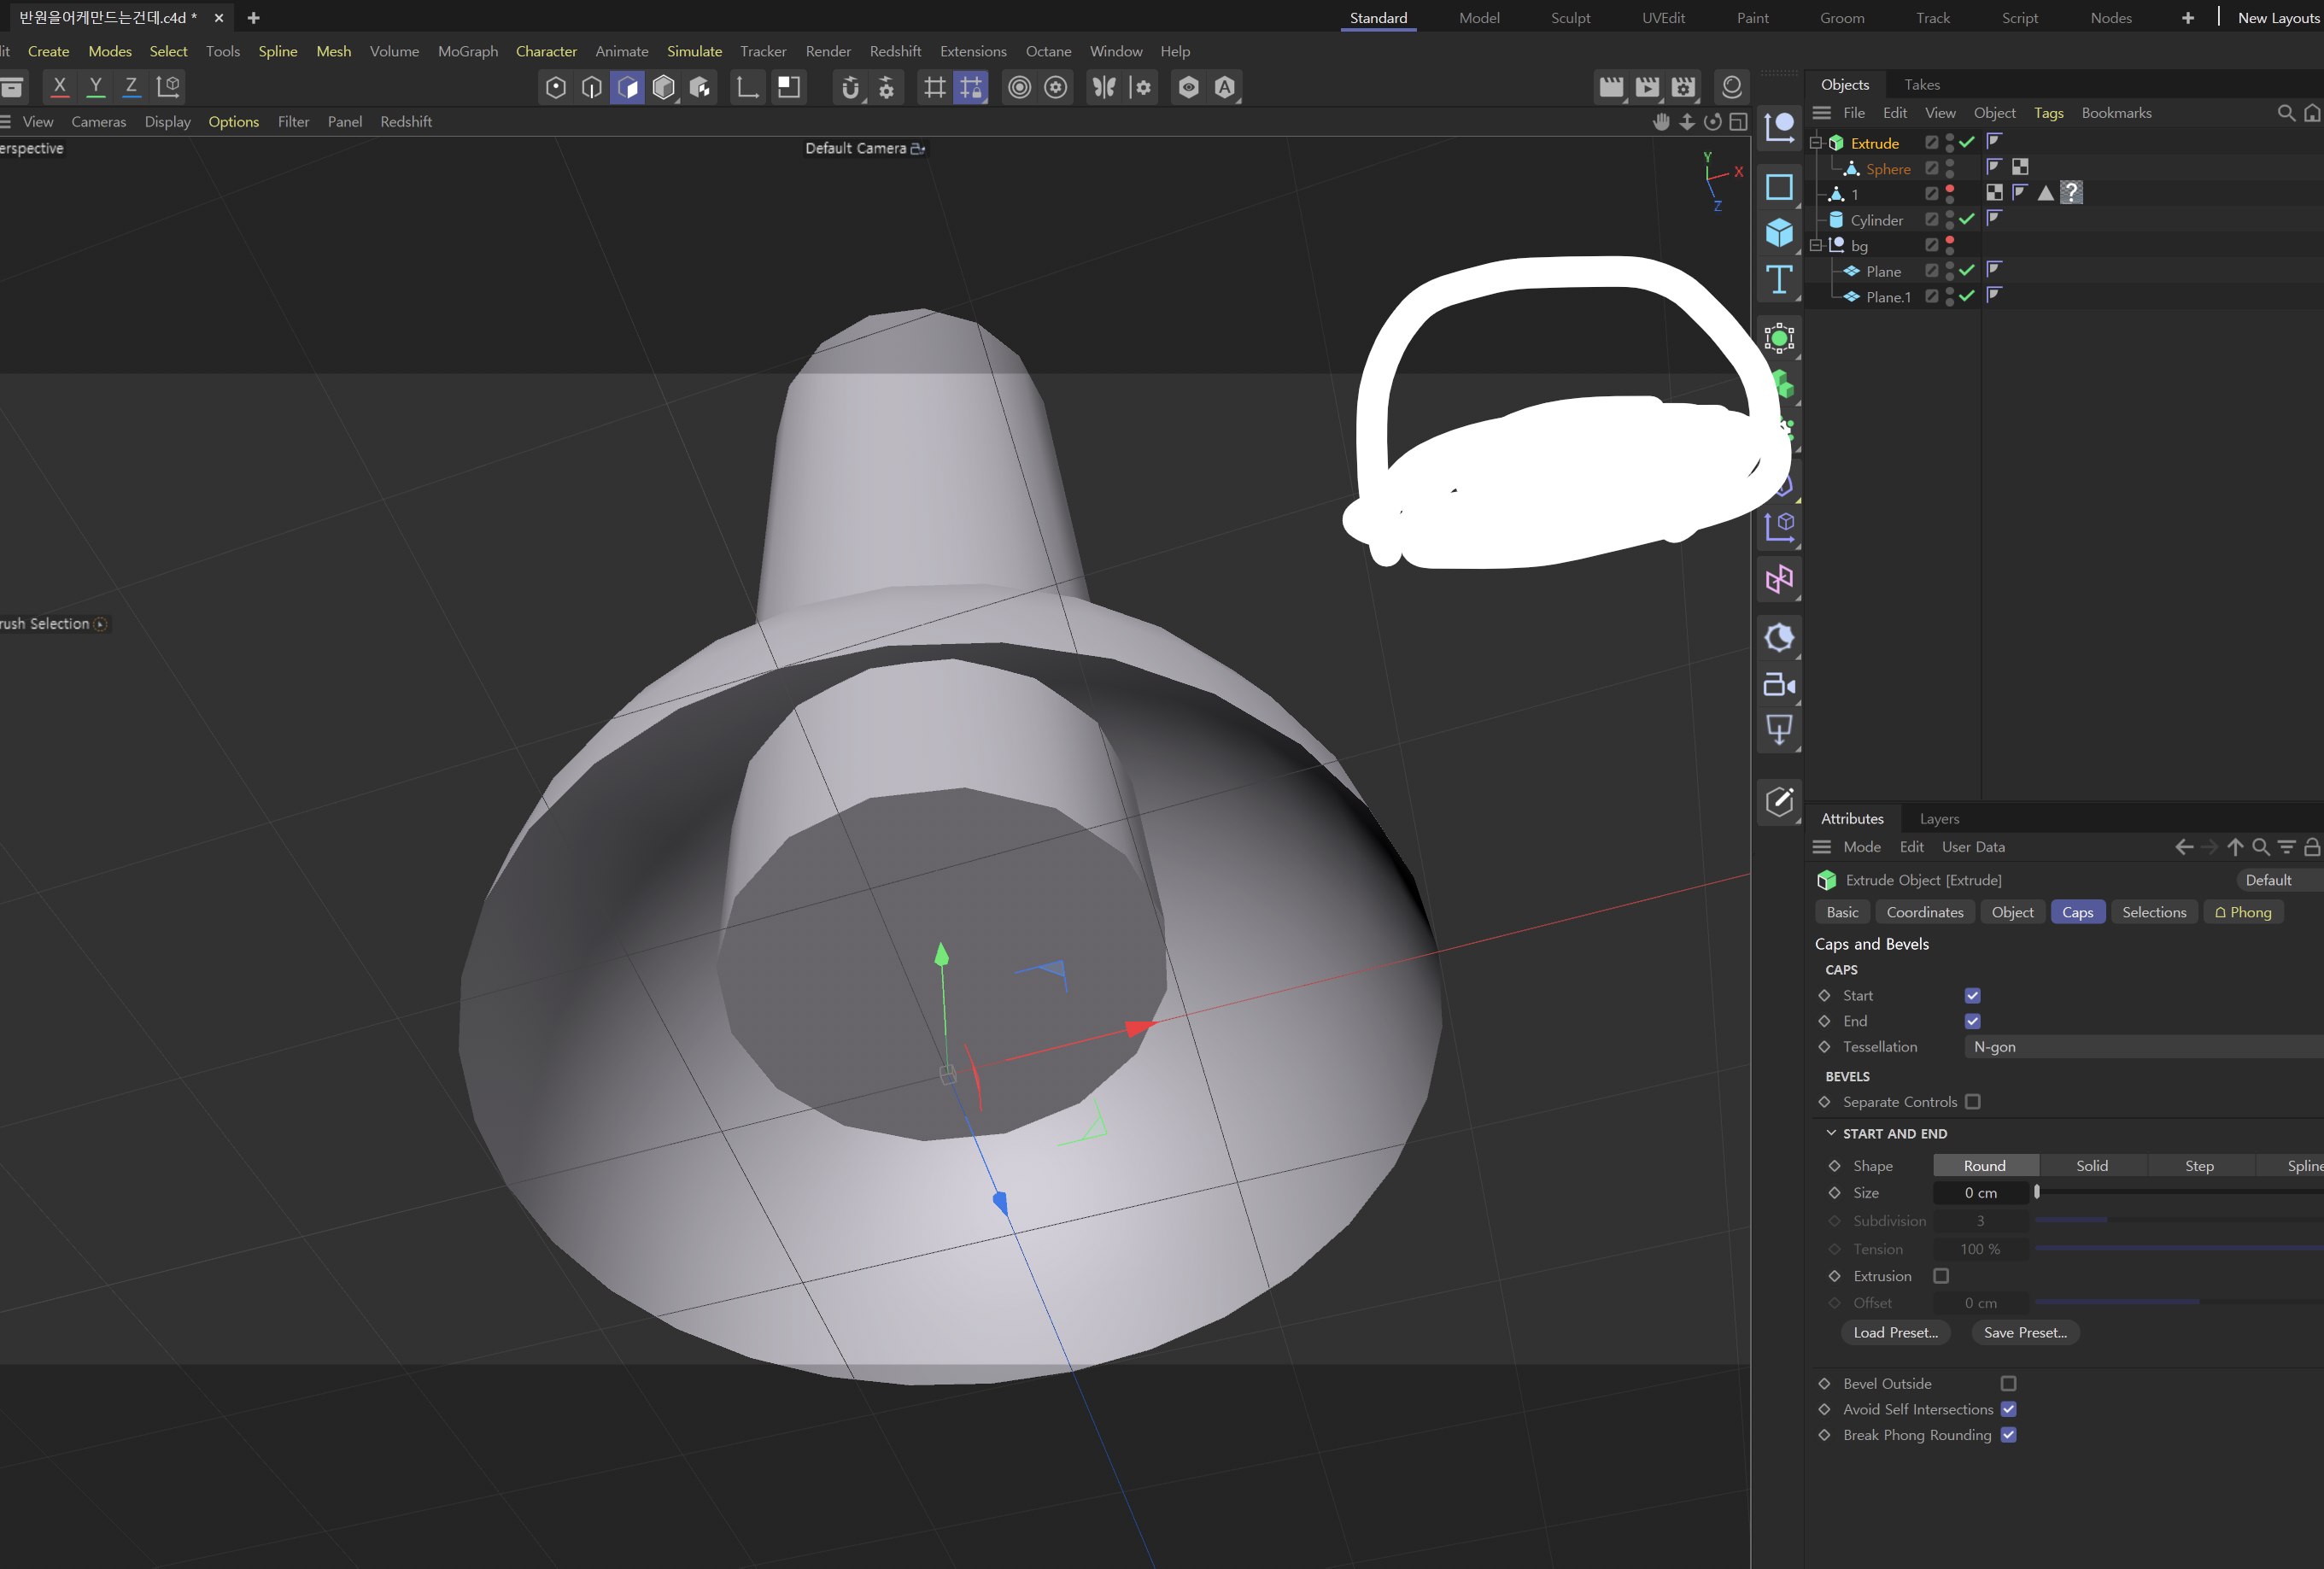Uncheck the End cap checkbox
2324x1569 pixels.
click(1972, 1021)
